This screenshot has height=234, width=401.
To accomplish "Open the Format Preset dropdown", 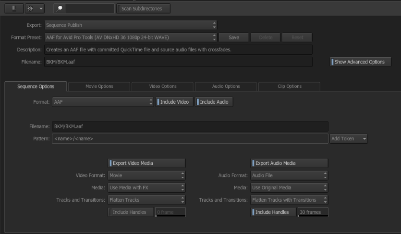I will tap(131, 37).
